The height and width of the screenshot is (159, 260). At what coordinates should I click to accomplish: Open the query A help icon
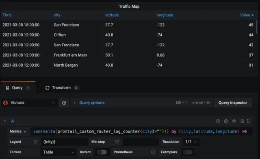point(218,121)
